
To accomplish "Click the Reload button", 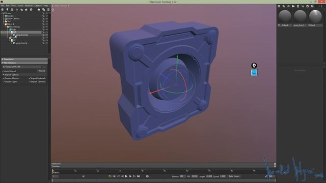I will click(42, 71).
